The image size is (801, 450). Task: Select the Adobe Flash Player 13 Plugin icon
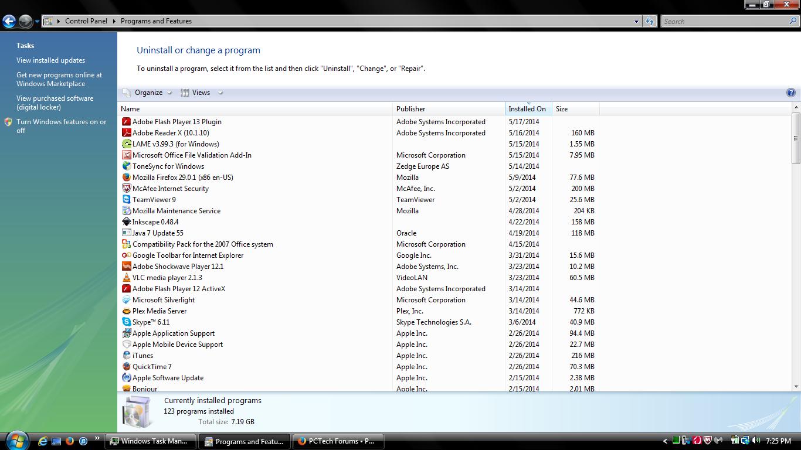(126, 122)
